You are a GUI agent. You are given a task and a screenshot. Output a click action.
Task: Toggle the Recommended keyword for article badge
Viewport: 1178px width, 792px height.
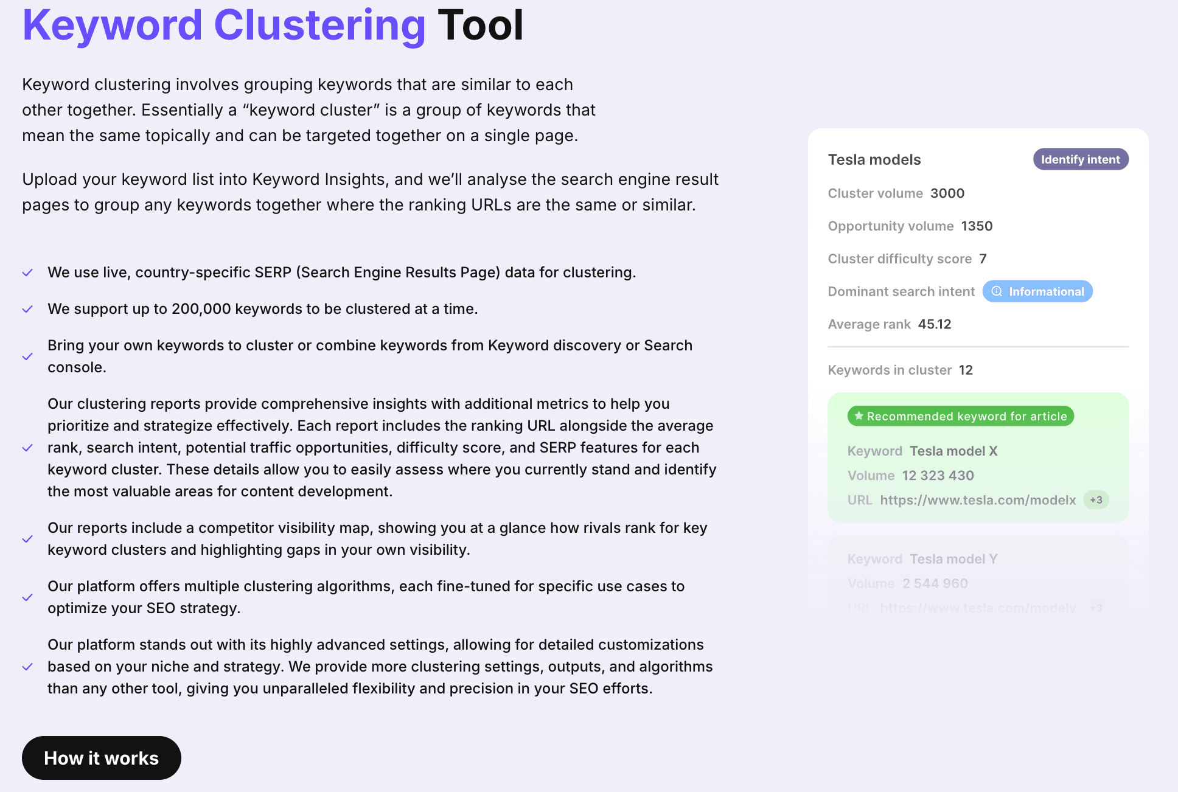(x=960, y=416)
